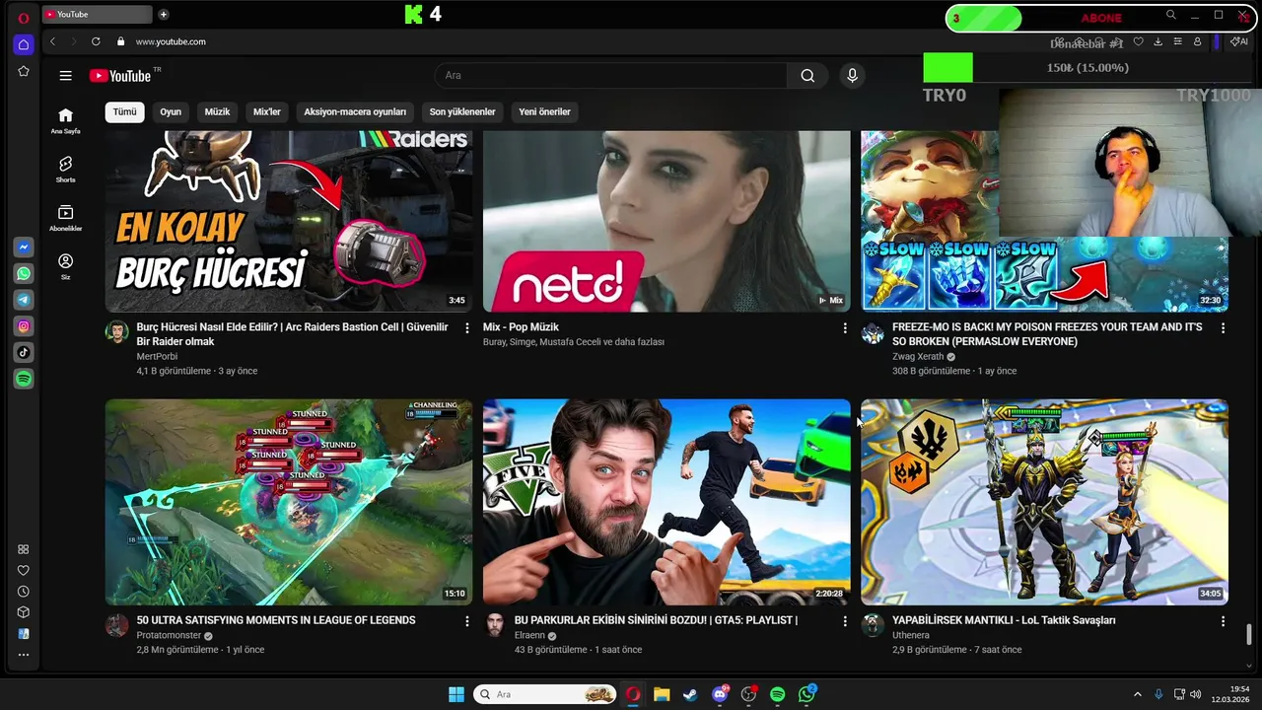Select the Son yüklenenler chip

pyautogui.click(x=462, y=111)
